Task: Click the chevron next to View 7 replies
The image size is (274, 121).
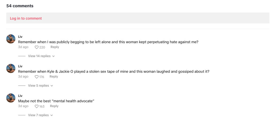Action: (x=52, y=115)
